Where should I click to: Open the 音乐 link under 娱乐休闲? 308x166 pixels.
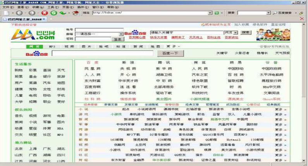pos(19,116)
